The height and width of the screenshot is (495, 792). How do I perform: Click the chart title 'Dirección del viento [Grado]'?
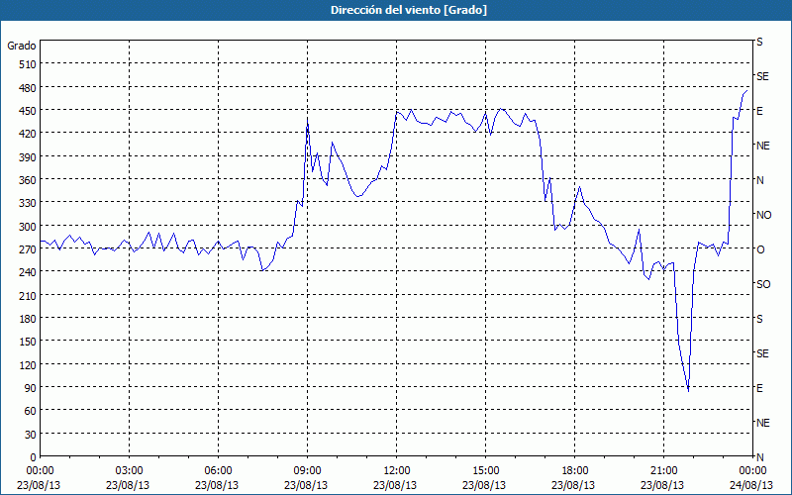pos(409,10)
